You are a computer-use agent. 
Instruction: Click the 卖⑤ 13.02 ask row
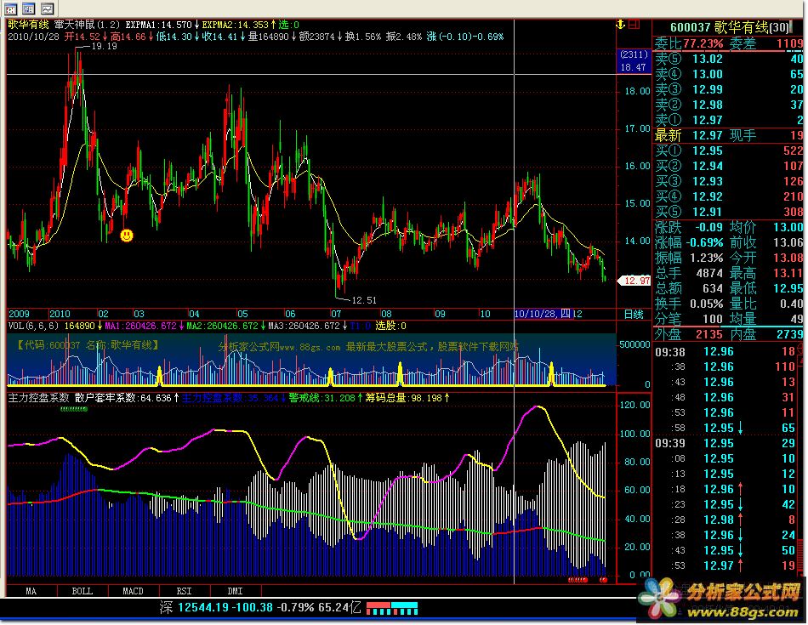click(x=729, y=59)
